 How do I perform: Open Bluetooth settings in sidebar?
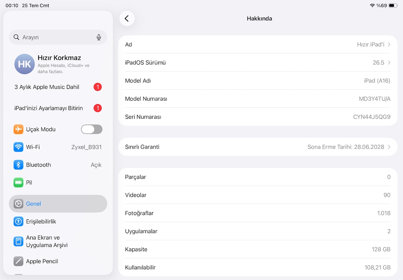(58, 165)
